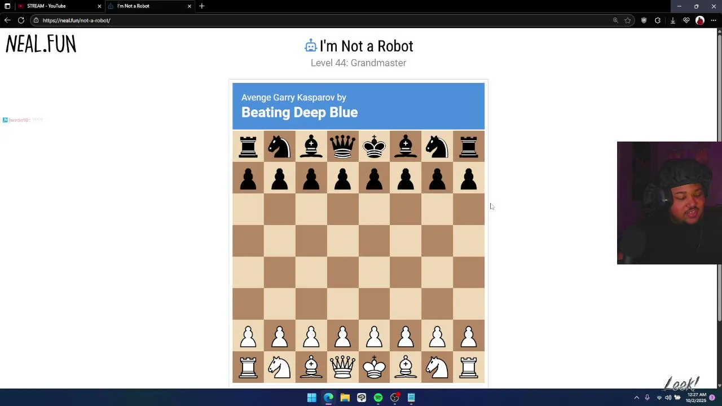Click the black pawn on d7
Viewport: 722px width, 406px height.
[342, 178]
